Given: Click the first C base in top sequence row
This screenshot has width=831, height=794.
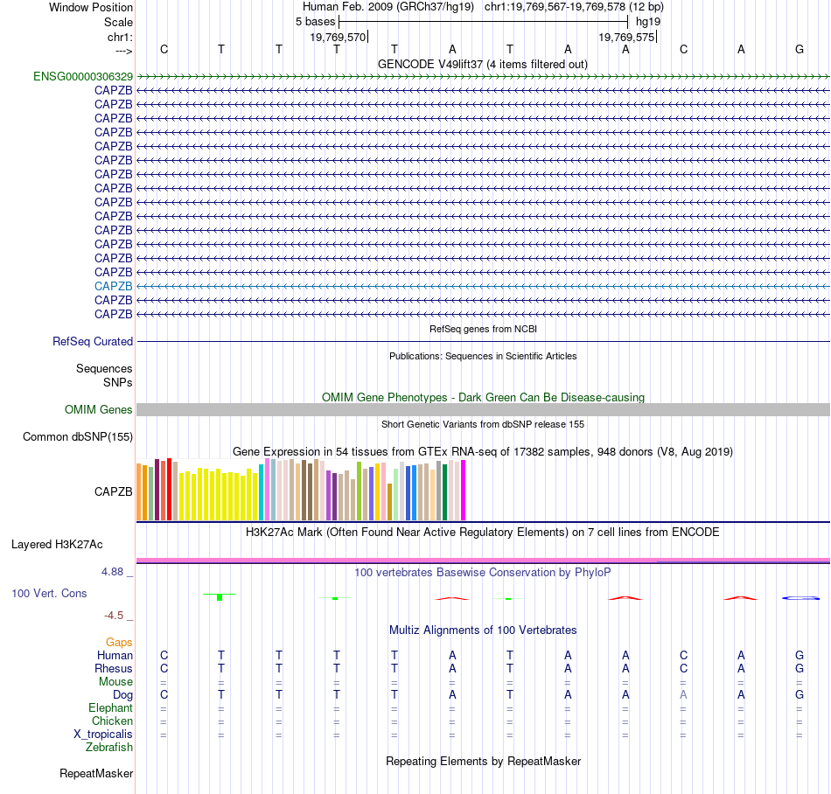Looking at the screenshot, I should (x=164, y=49).
